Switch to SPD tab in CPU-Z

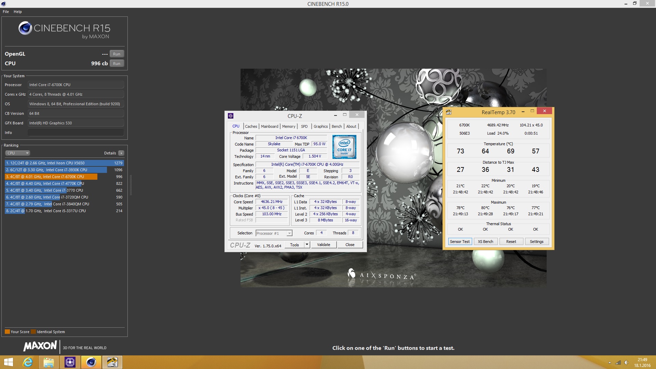304,126
